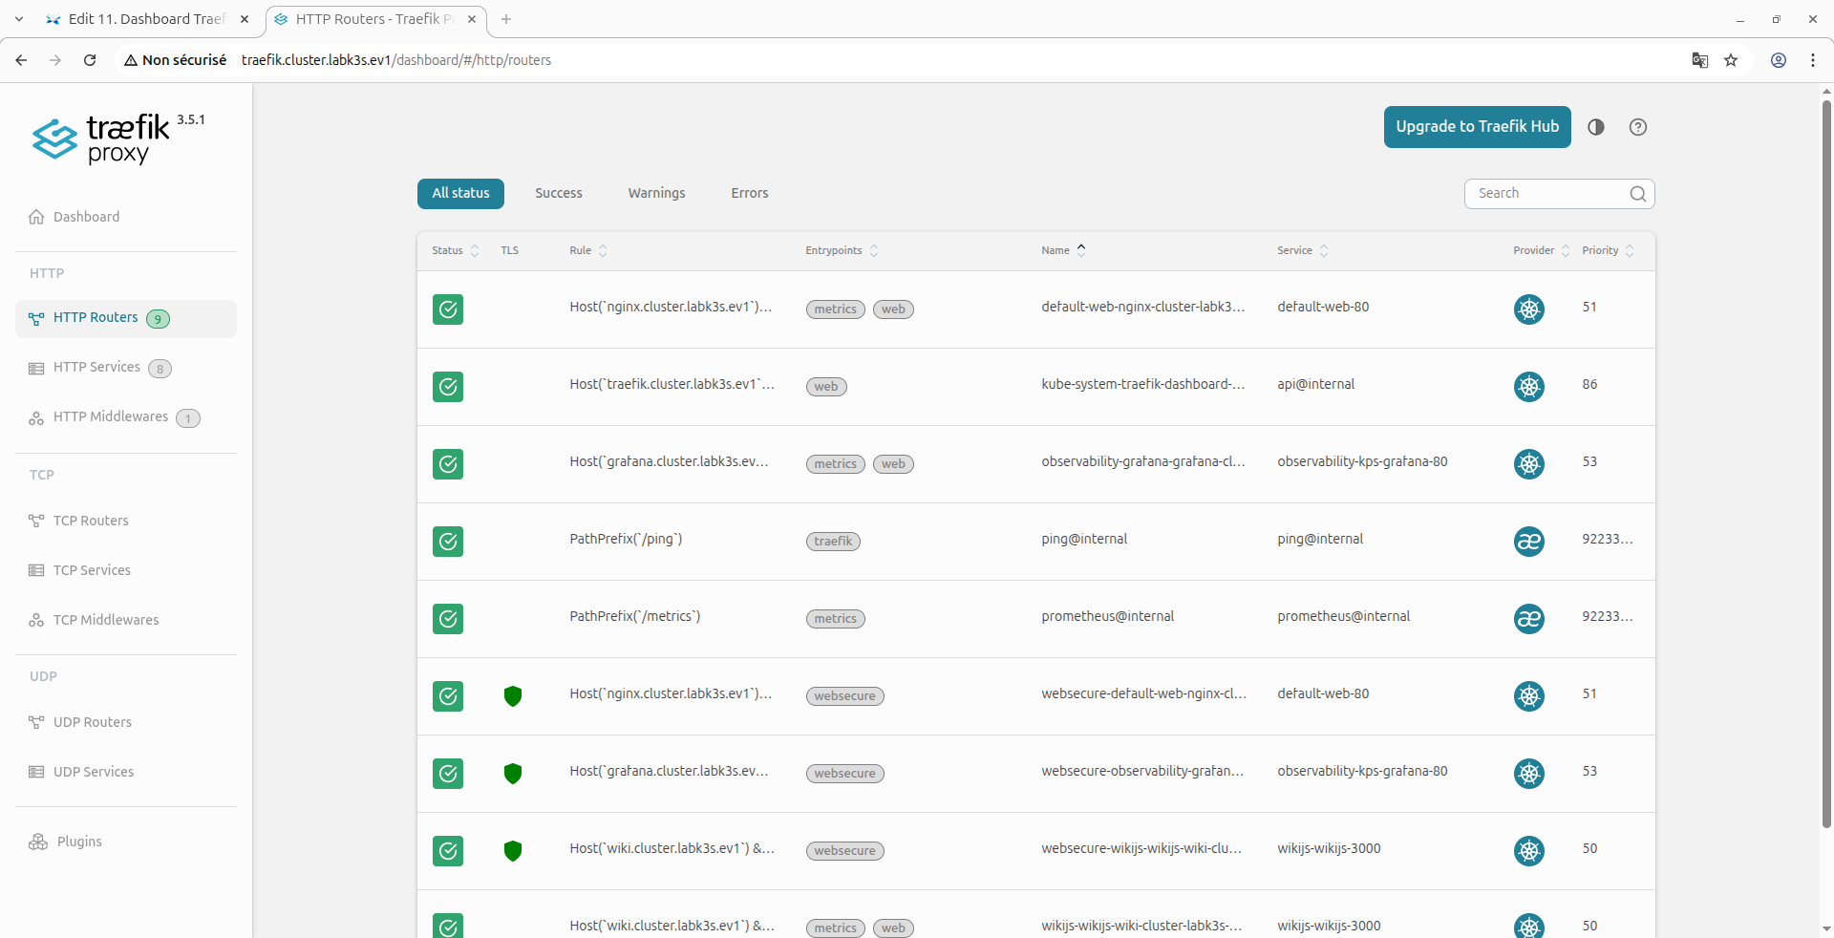Click the page vertical scrollbar
1834x938 pixels.
click(x=1826, y=463)
